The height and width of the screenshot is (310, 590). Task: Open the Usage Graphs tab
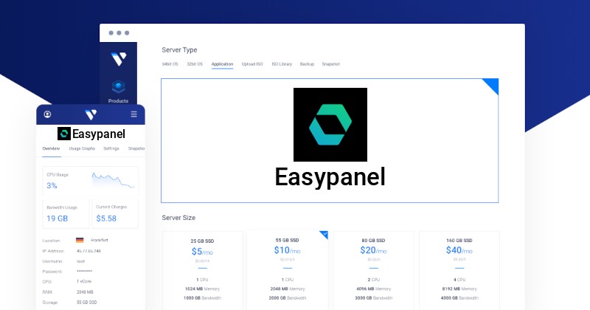click(x=82, y=148)
